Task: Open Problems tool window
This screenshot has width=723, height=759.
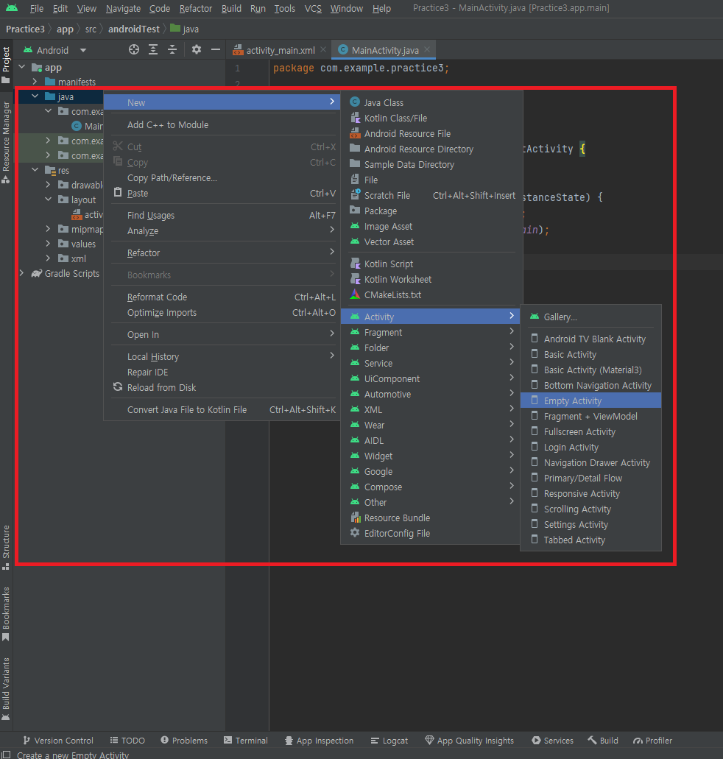Action: (x=184, y=741)
